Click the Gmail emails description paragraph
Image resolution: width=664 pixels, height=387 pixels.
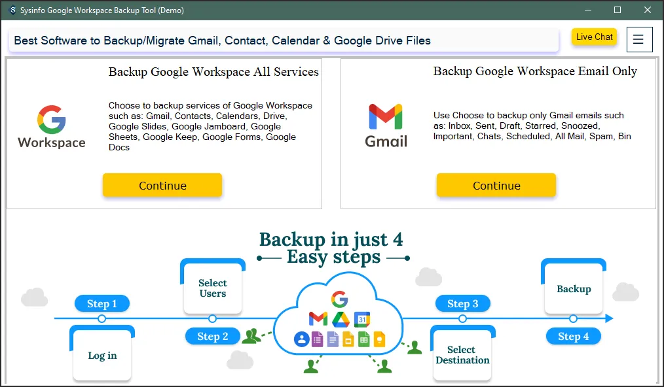point(532,126)
